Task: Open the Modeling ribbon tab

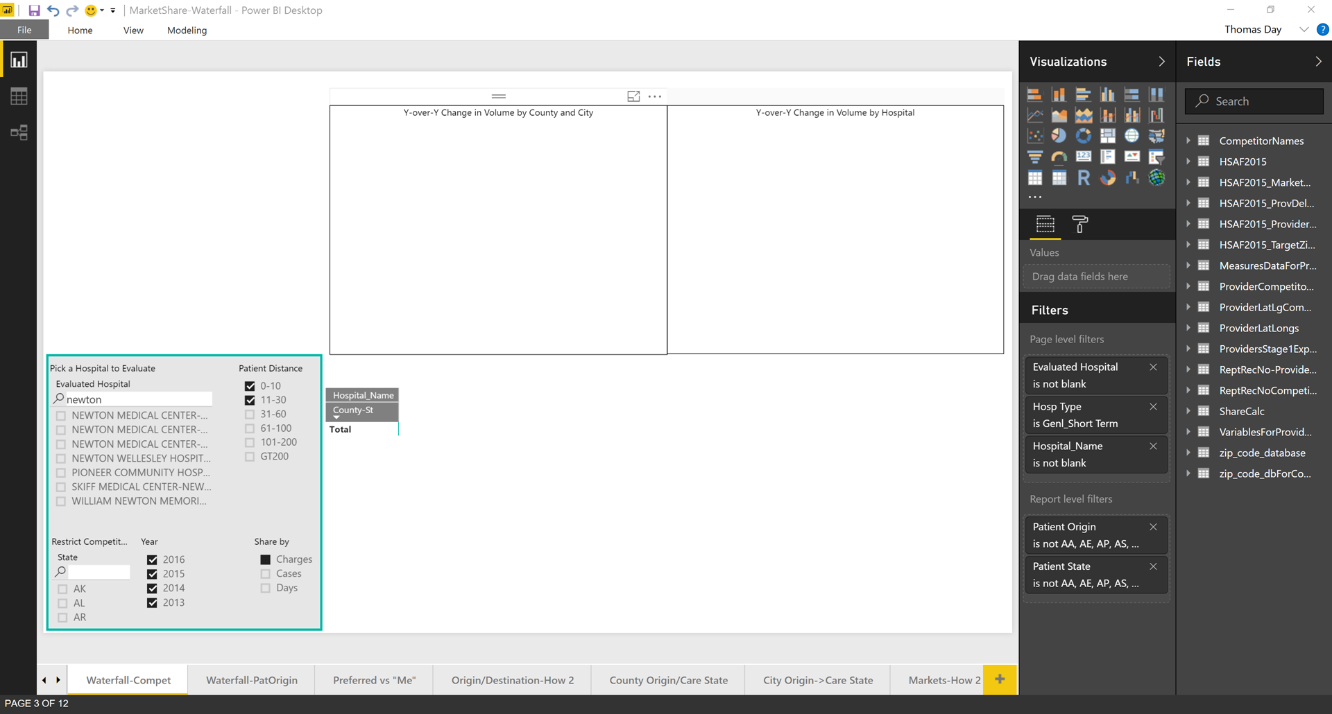Action: (x=187, y=31)
